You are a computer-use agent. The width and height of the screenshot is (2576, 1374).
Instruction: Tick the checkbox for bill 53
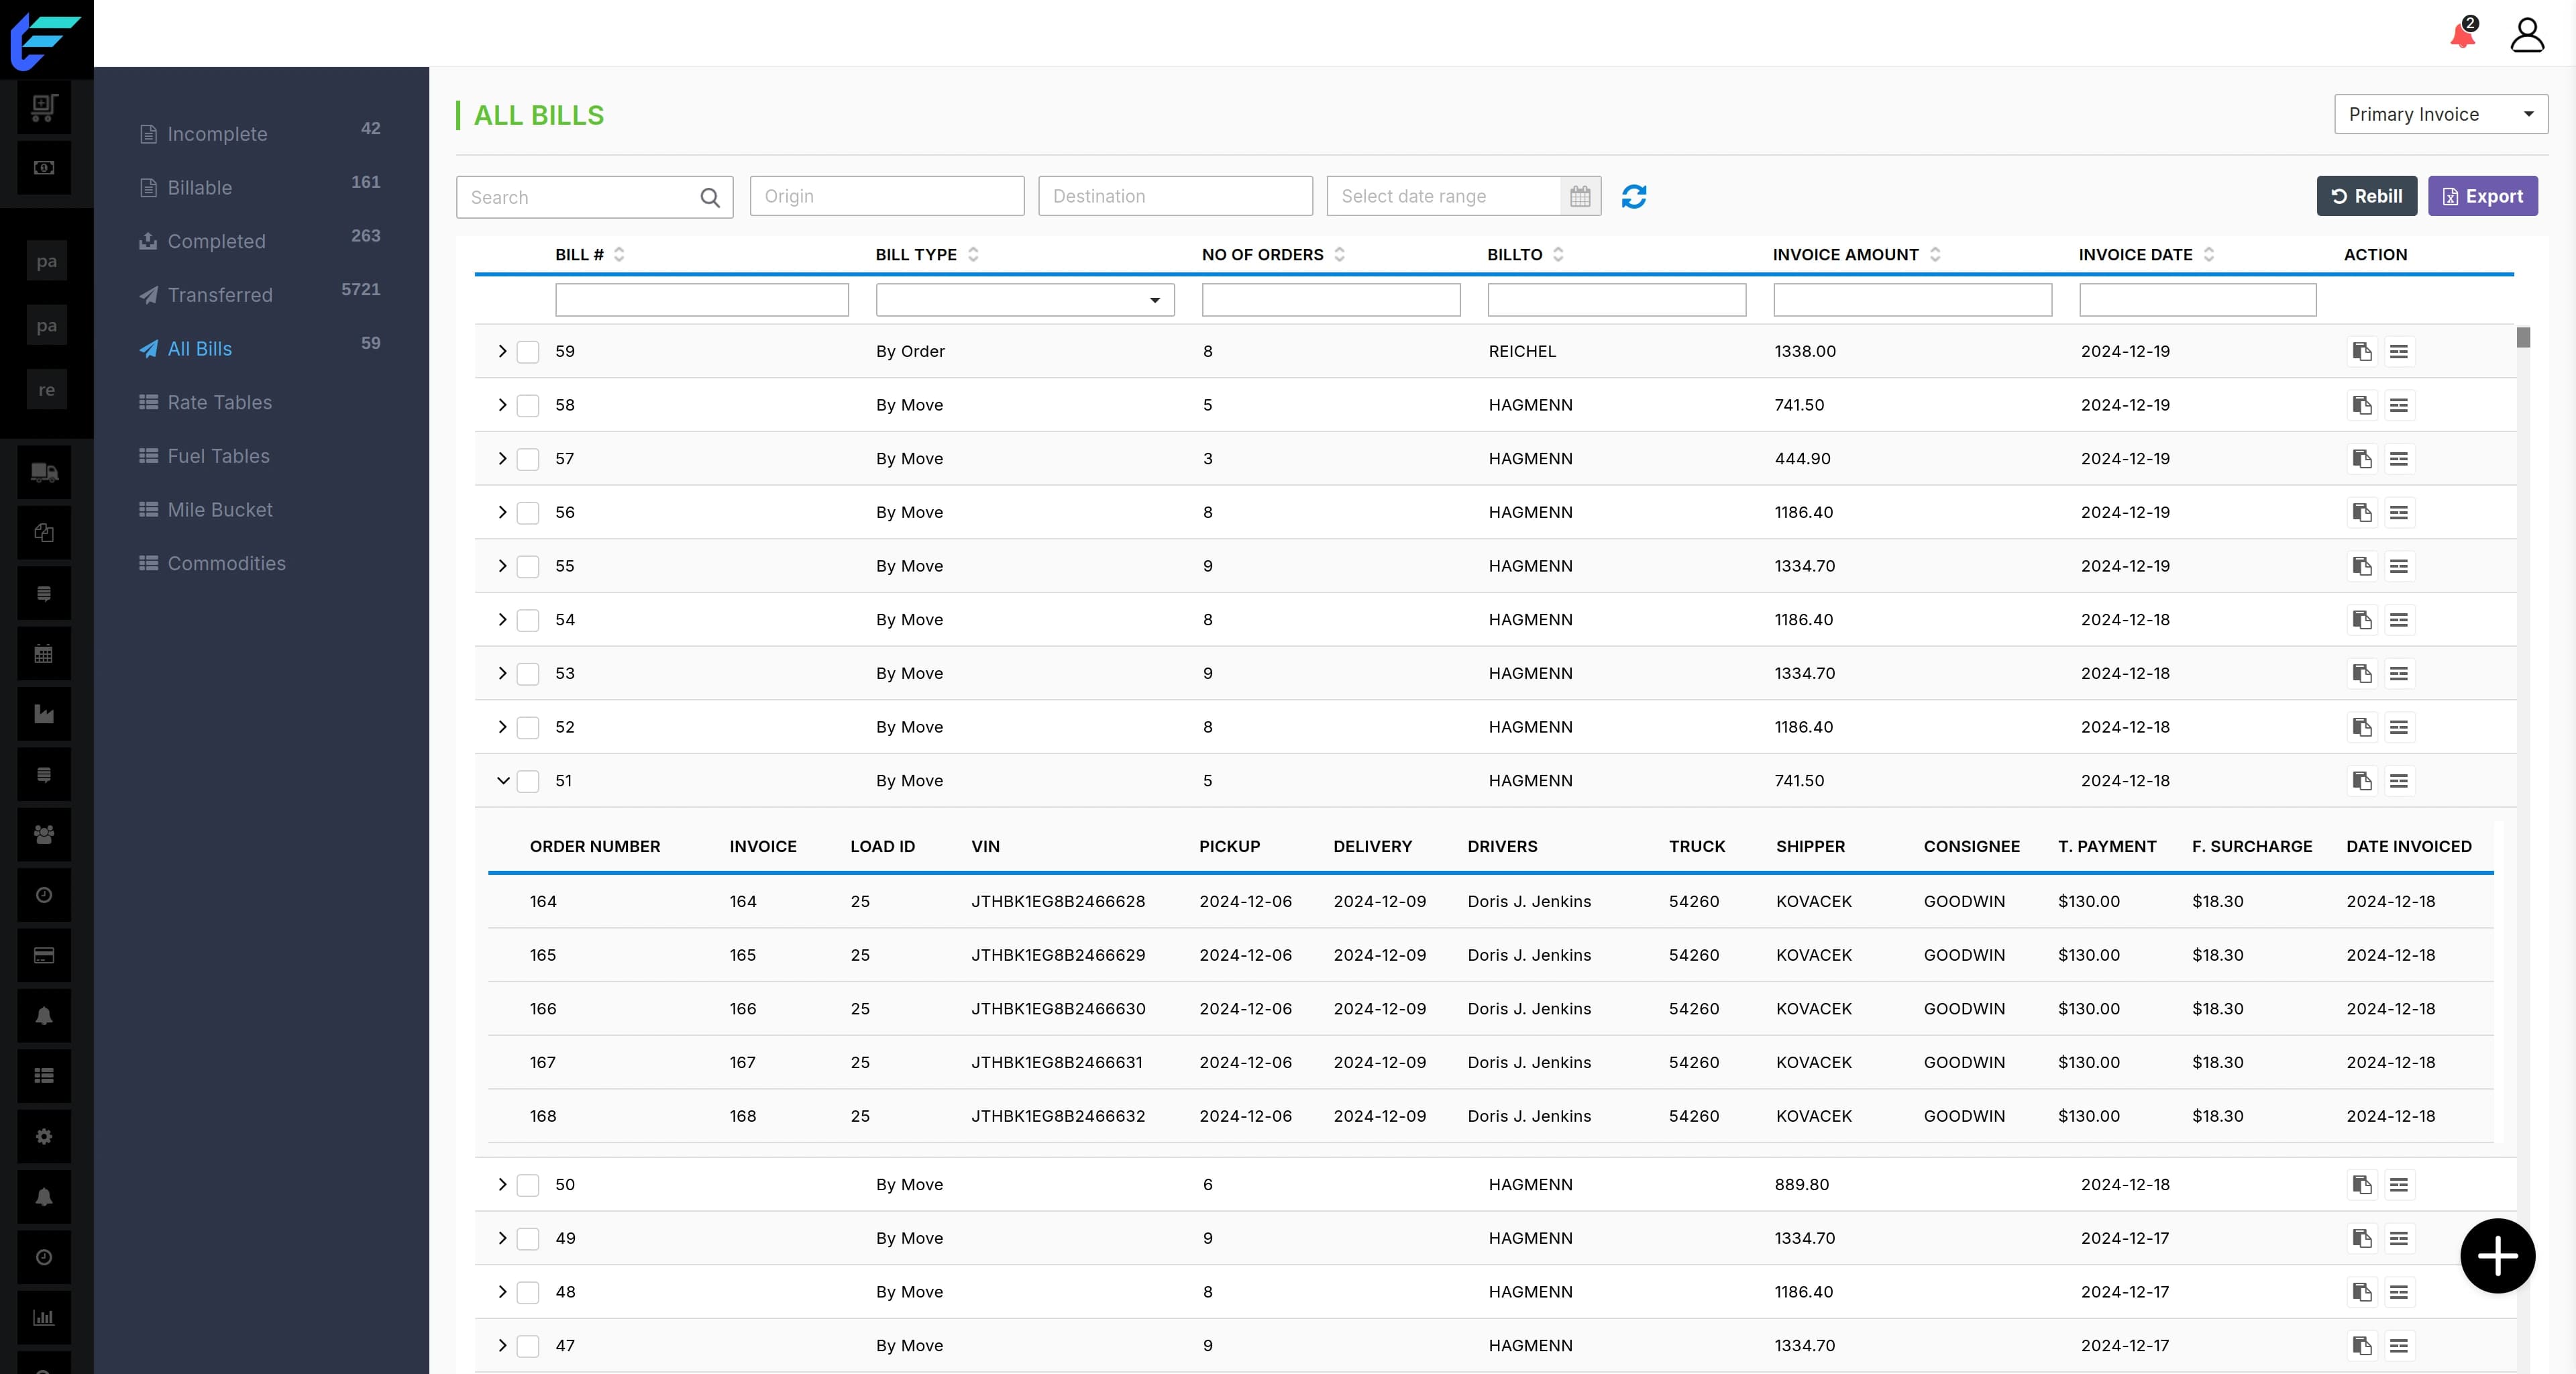[528, 674]
